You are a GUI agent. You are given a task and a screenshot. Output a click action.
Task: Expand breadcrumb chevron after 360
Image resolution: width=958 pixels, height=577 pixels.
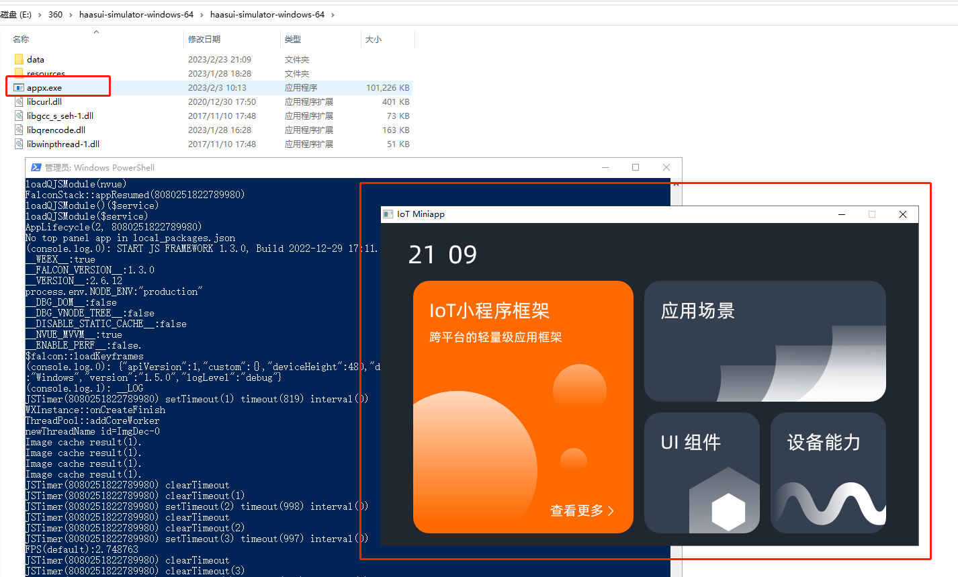click(x=71, y=14)
